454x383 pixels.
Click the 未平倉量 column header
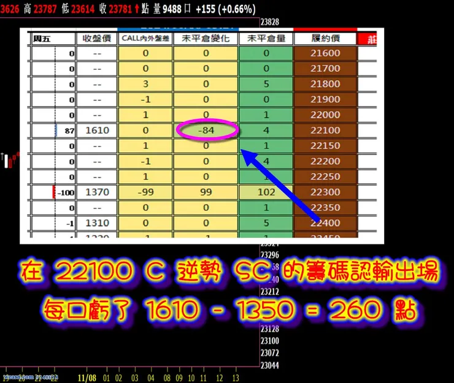(266, 39)
